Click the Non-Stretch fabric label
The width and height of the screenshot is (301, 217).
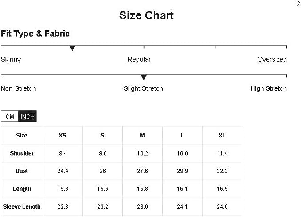[x=19, y=88]
